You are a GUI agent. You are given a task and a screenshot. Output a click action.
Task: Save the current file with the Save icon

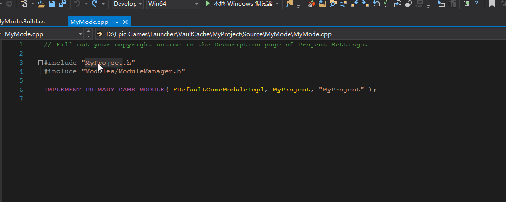click(x=51, y=4)
